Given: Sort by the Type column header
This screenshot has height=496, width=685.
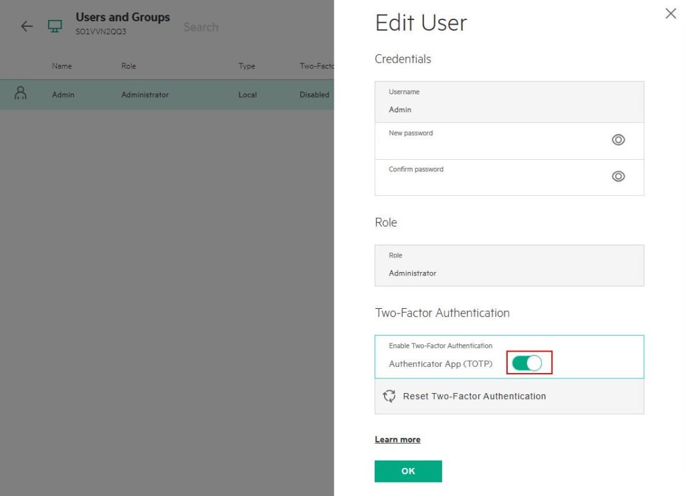Looking at the screenshot, I should pyautogui.click(x=247, y=66).
